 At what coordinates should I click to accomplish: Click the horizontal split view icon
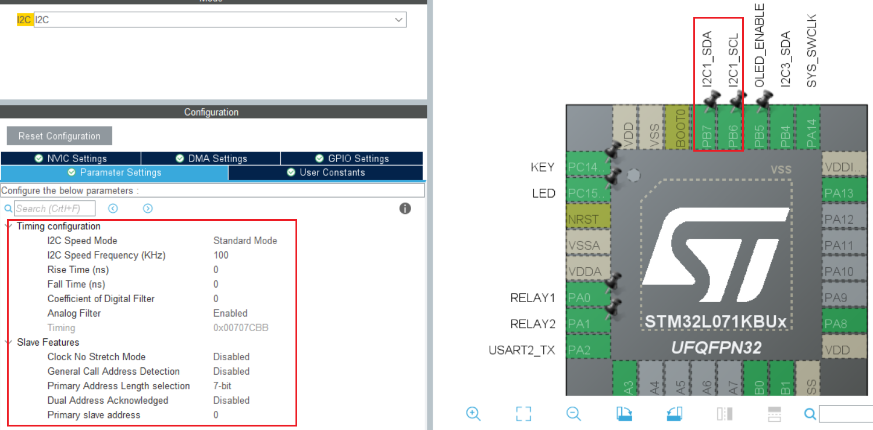click(x=775, y=414)
